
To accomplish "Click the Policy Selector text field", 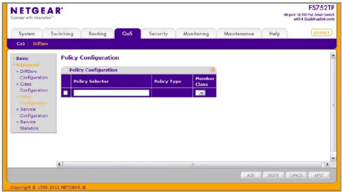I will 111,93.
